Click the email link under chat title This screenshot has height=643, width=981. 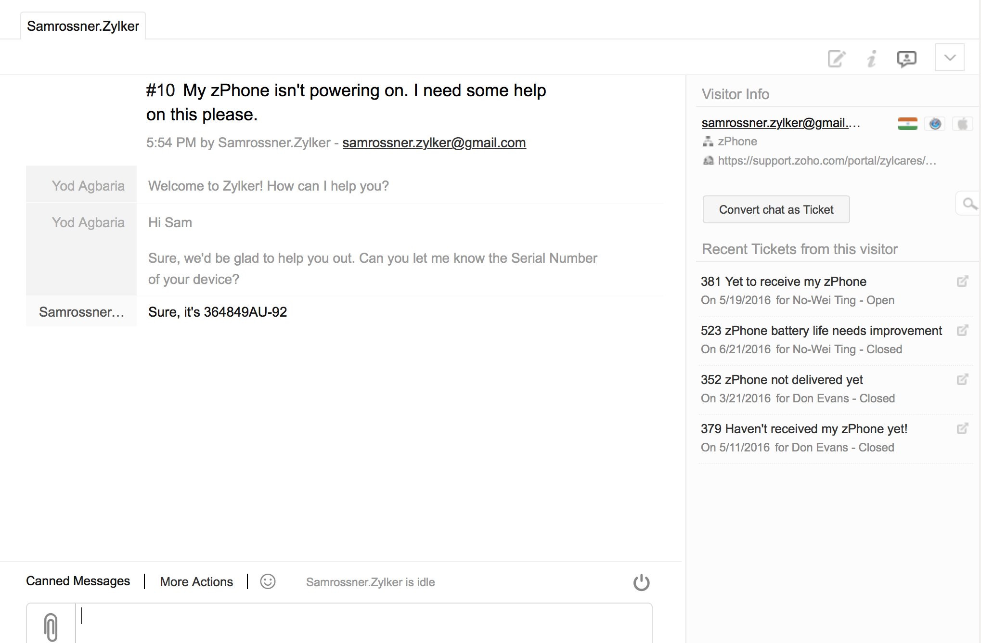434,142
